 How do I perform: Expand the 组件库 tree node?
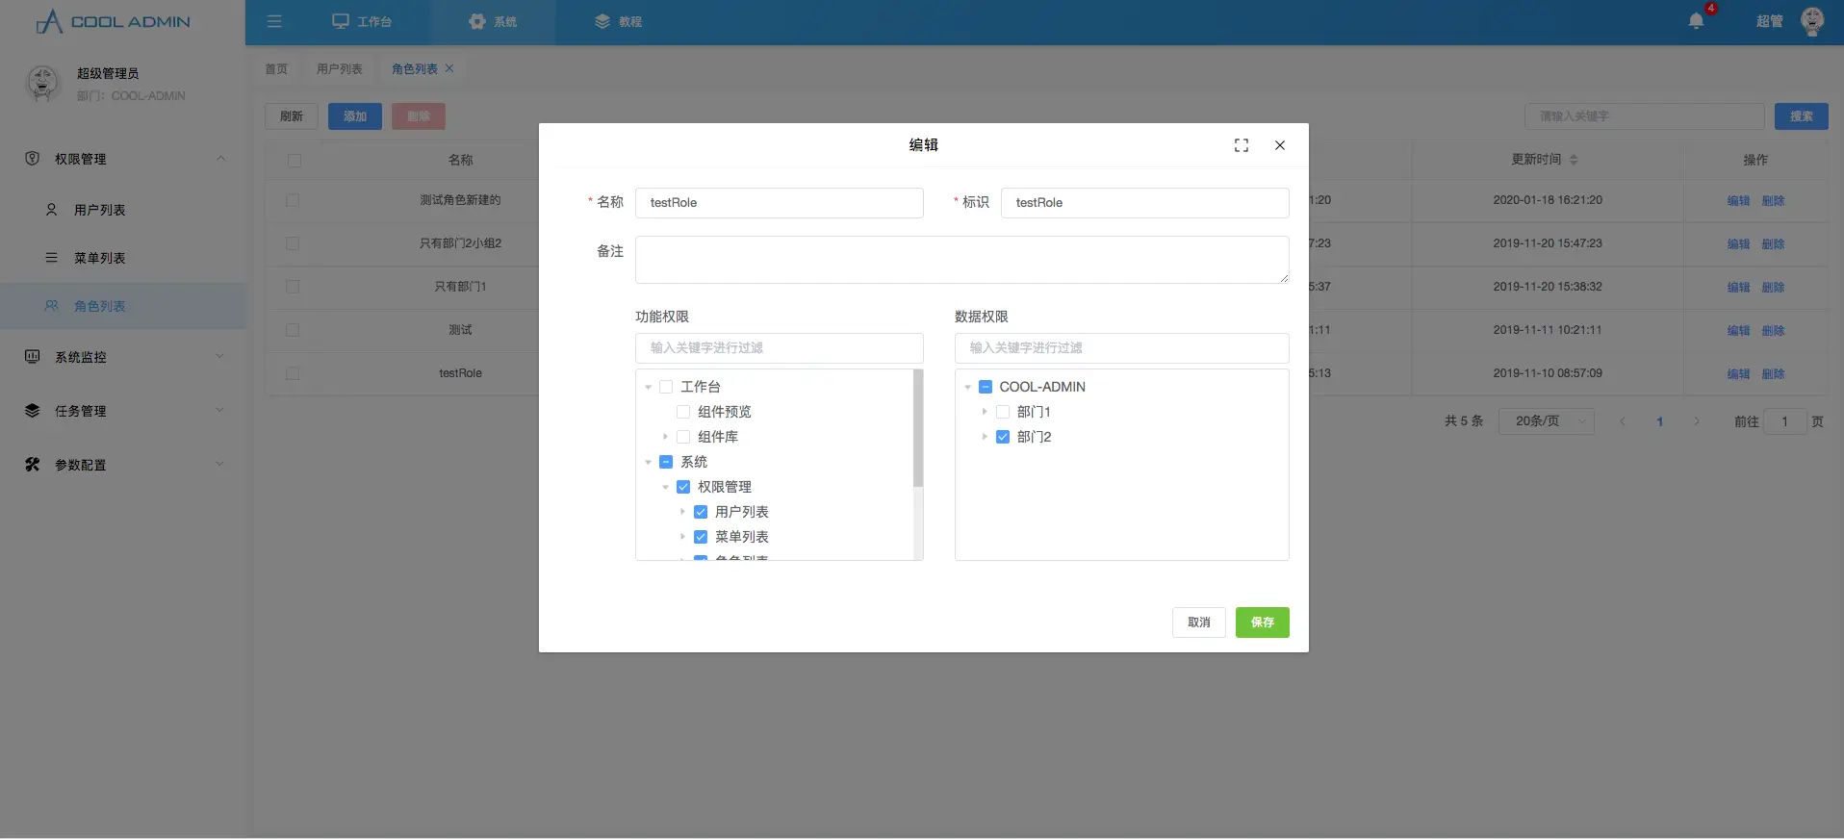pyautogui.click(x=665, y=437)
